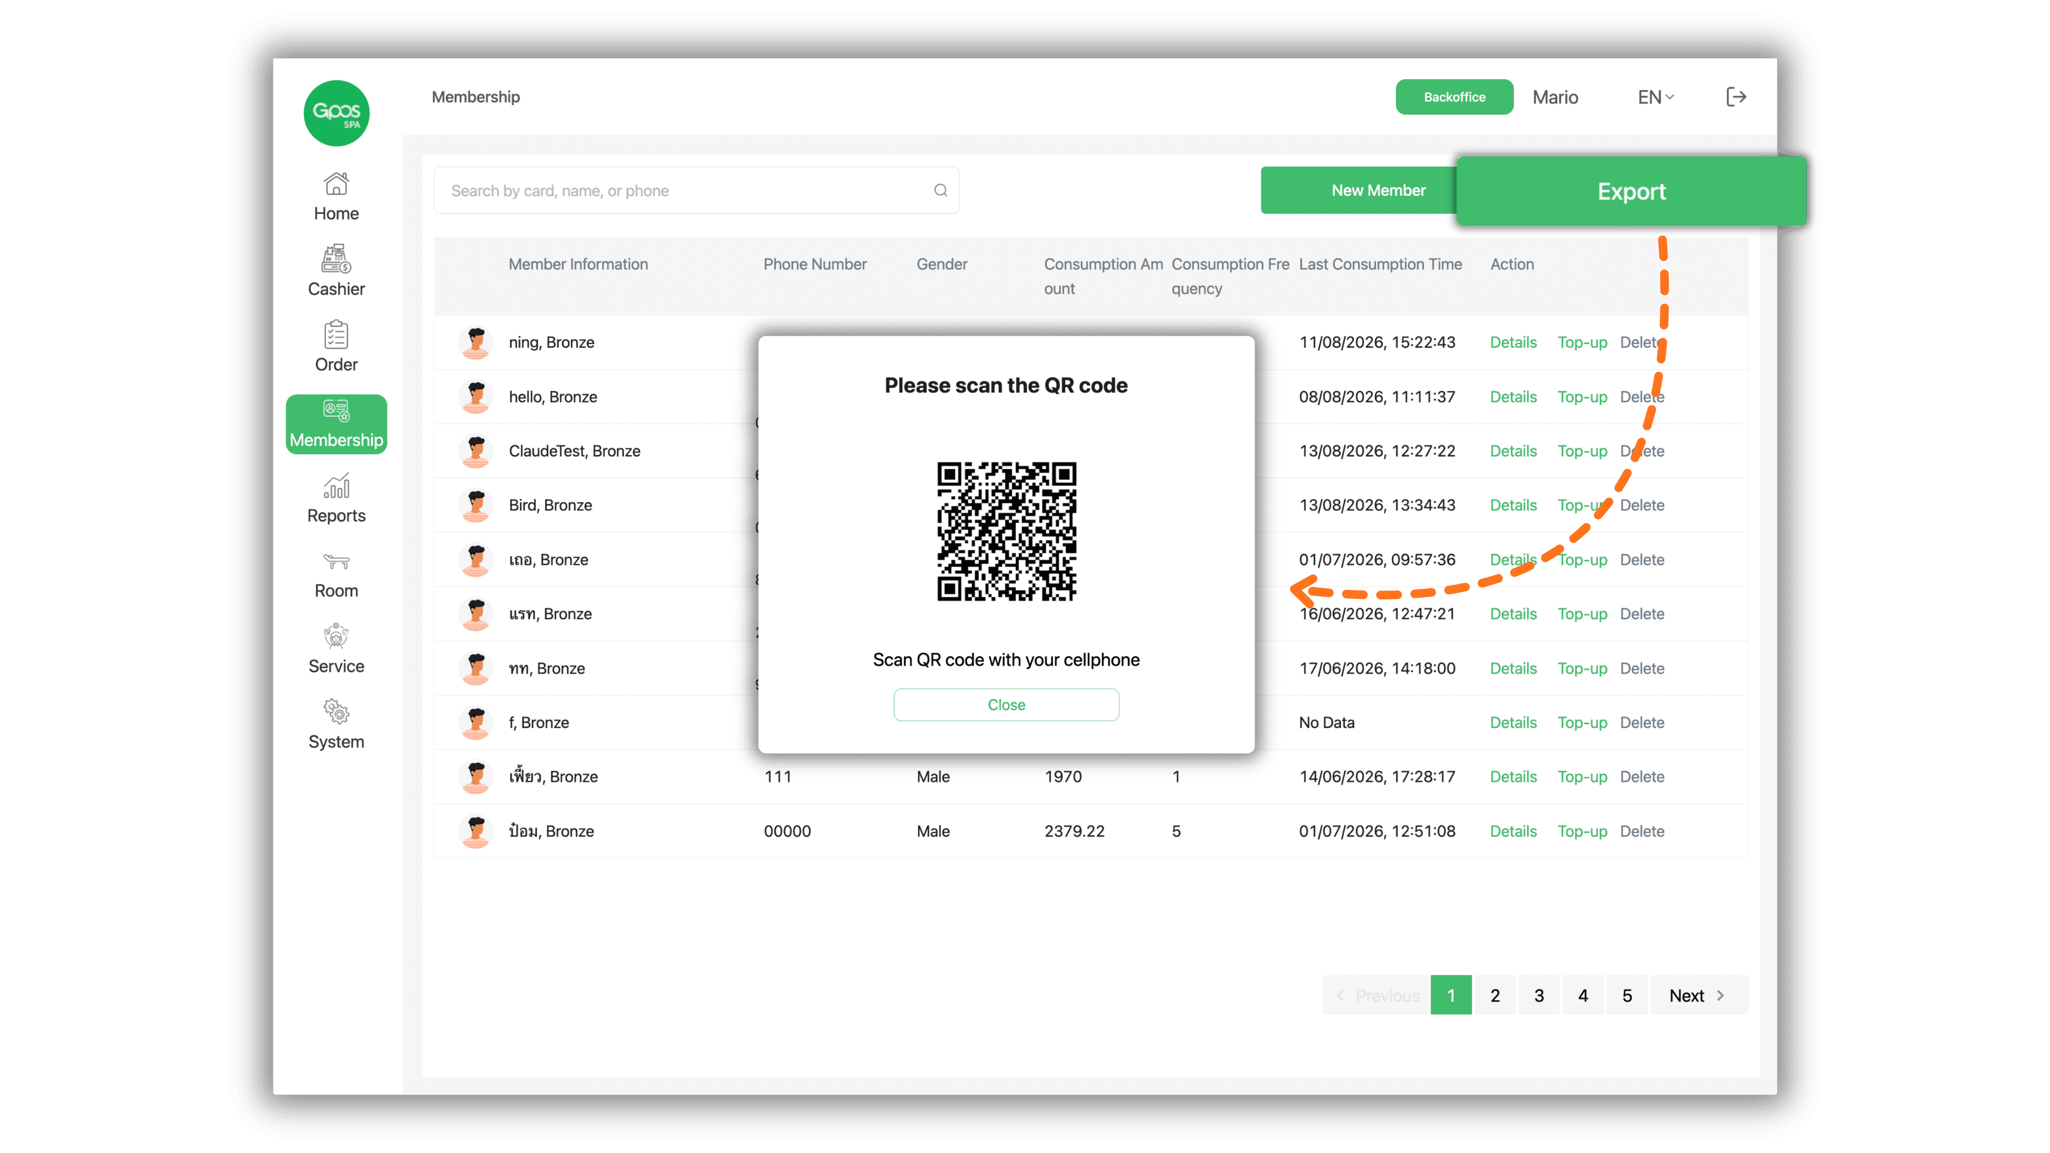Viewport: 2050px width, 1153px height.
Task: Open Top-up for member hello
Action: tap(1582, 396)
